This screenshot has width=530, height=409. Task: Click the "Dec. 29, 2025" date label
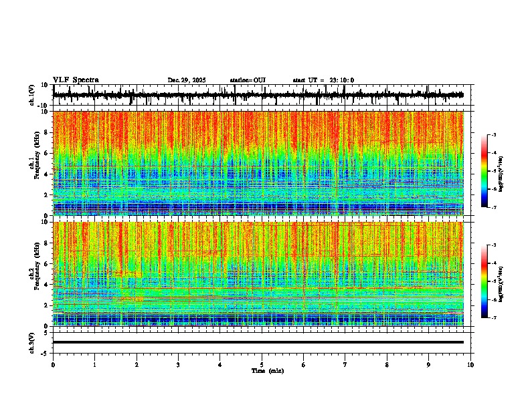pos(187,80)
